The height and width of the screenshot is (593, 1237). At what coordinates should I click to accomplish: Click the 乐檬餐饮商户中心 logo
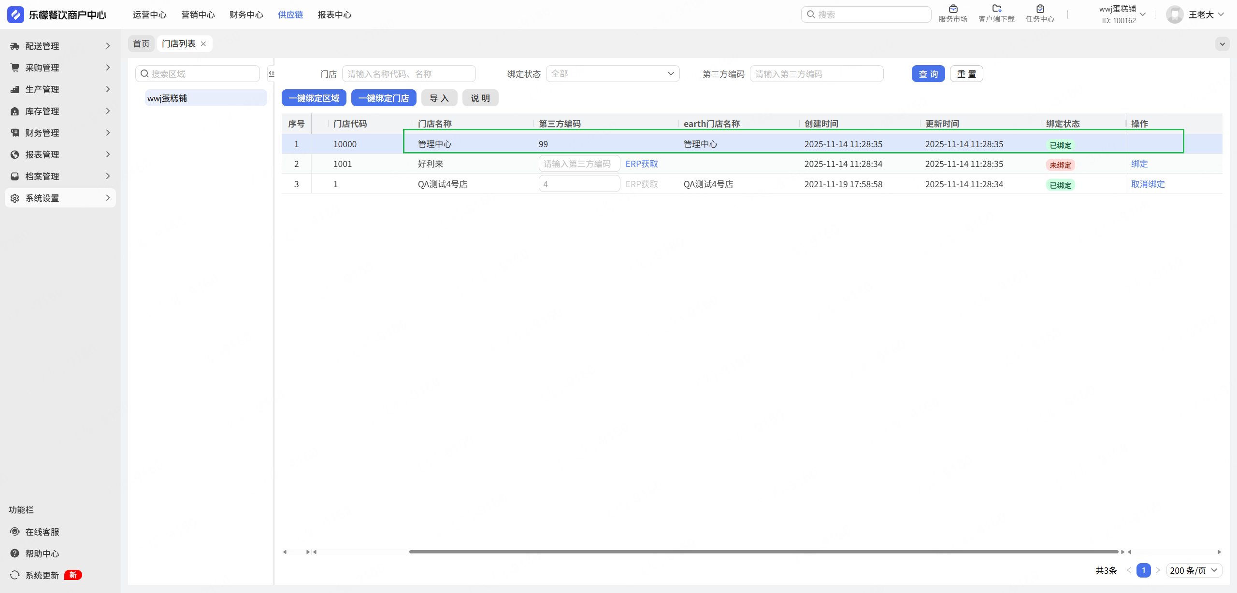point(15,14)
